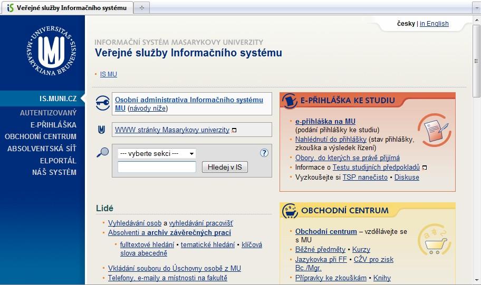Viewport: 481px width, 285px height.
Task: Open 'Nahlédnutí do přihlášky' link
Action: click(x=331, y=140)
